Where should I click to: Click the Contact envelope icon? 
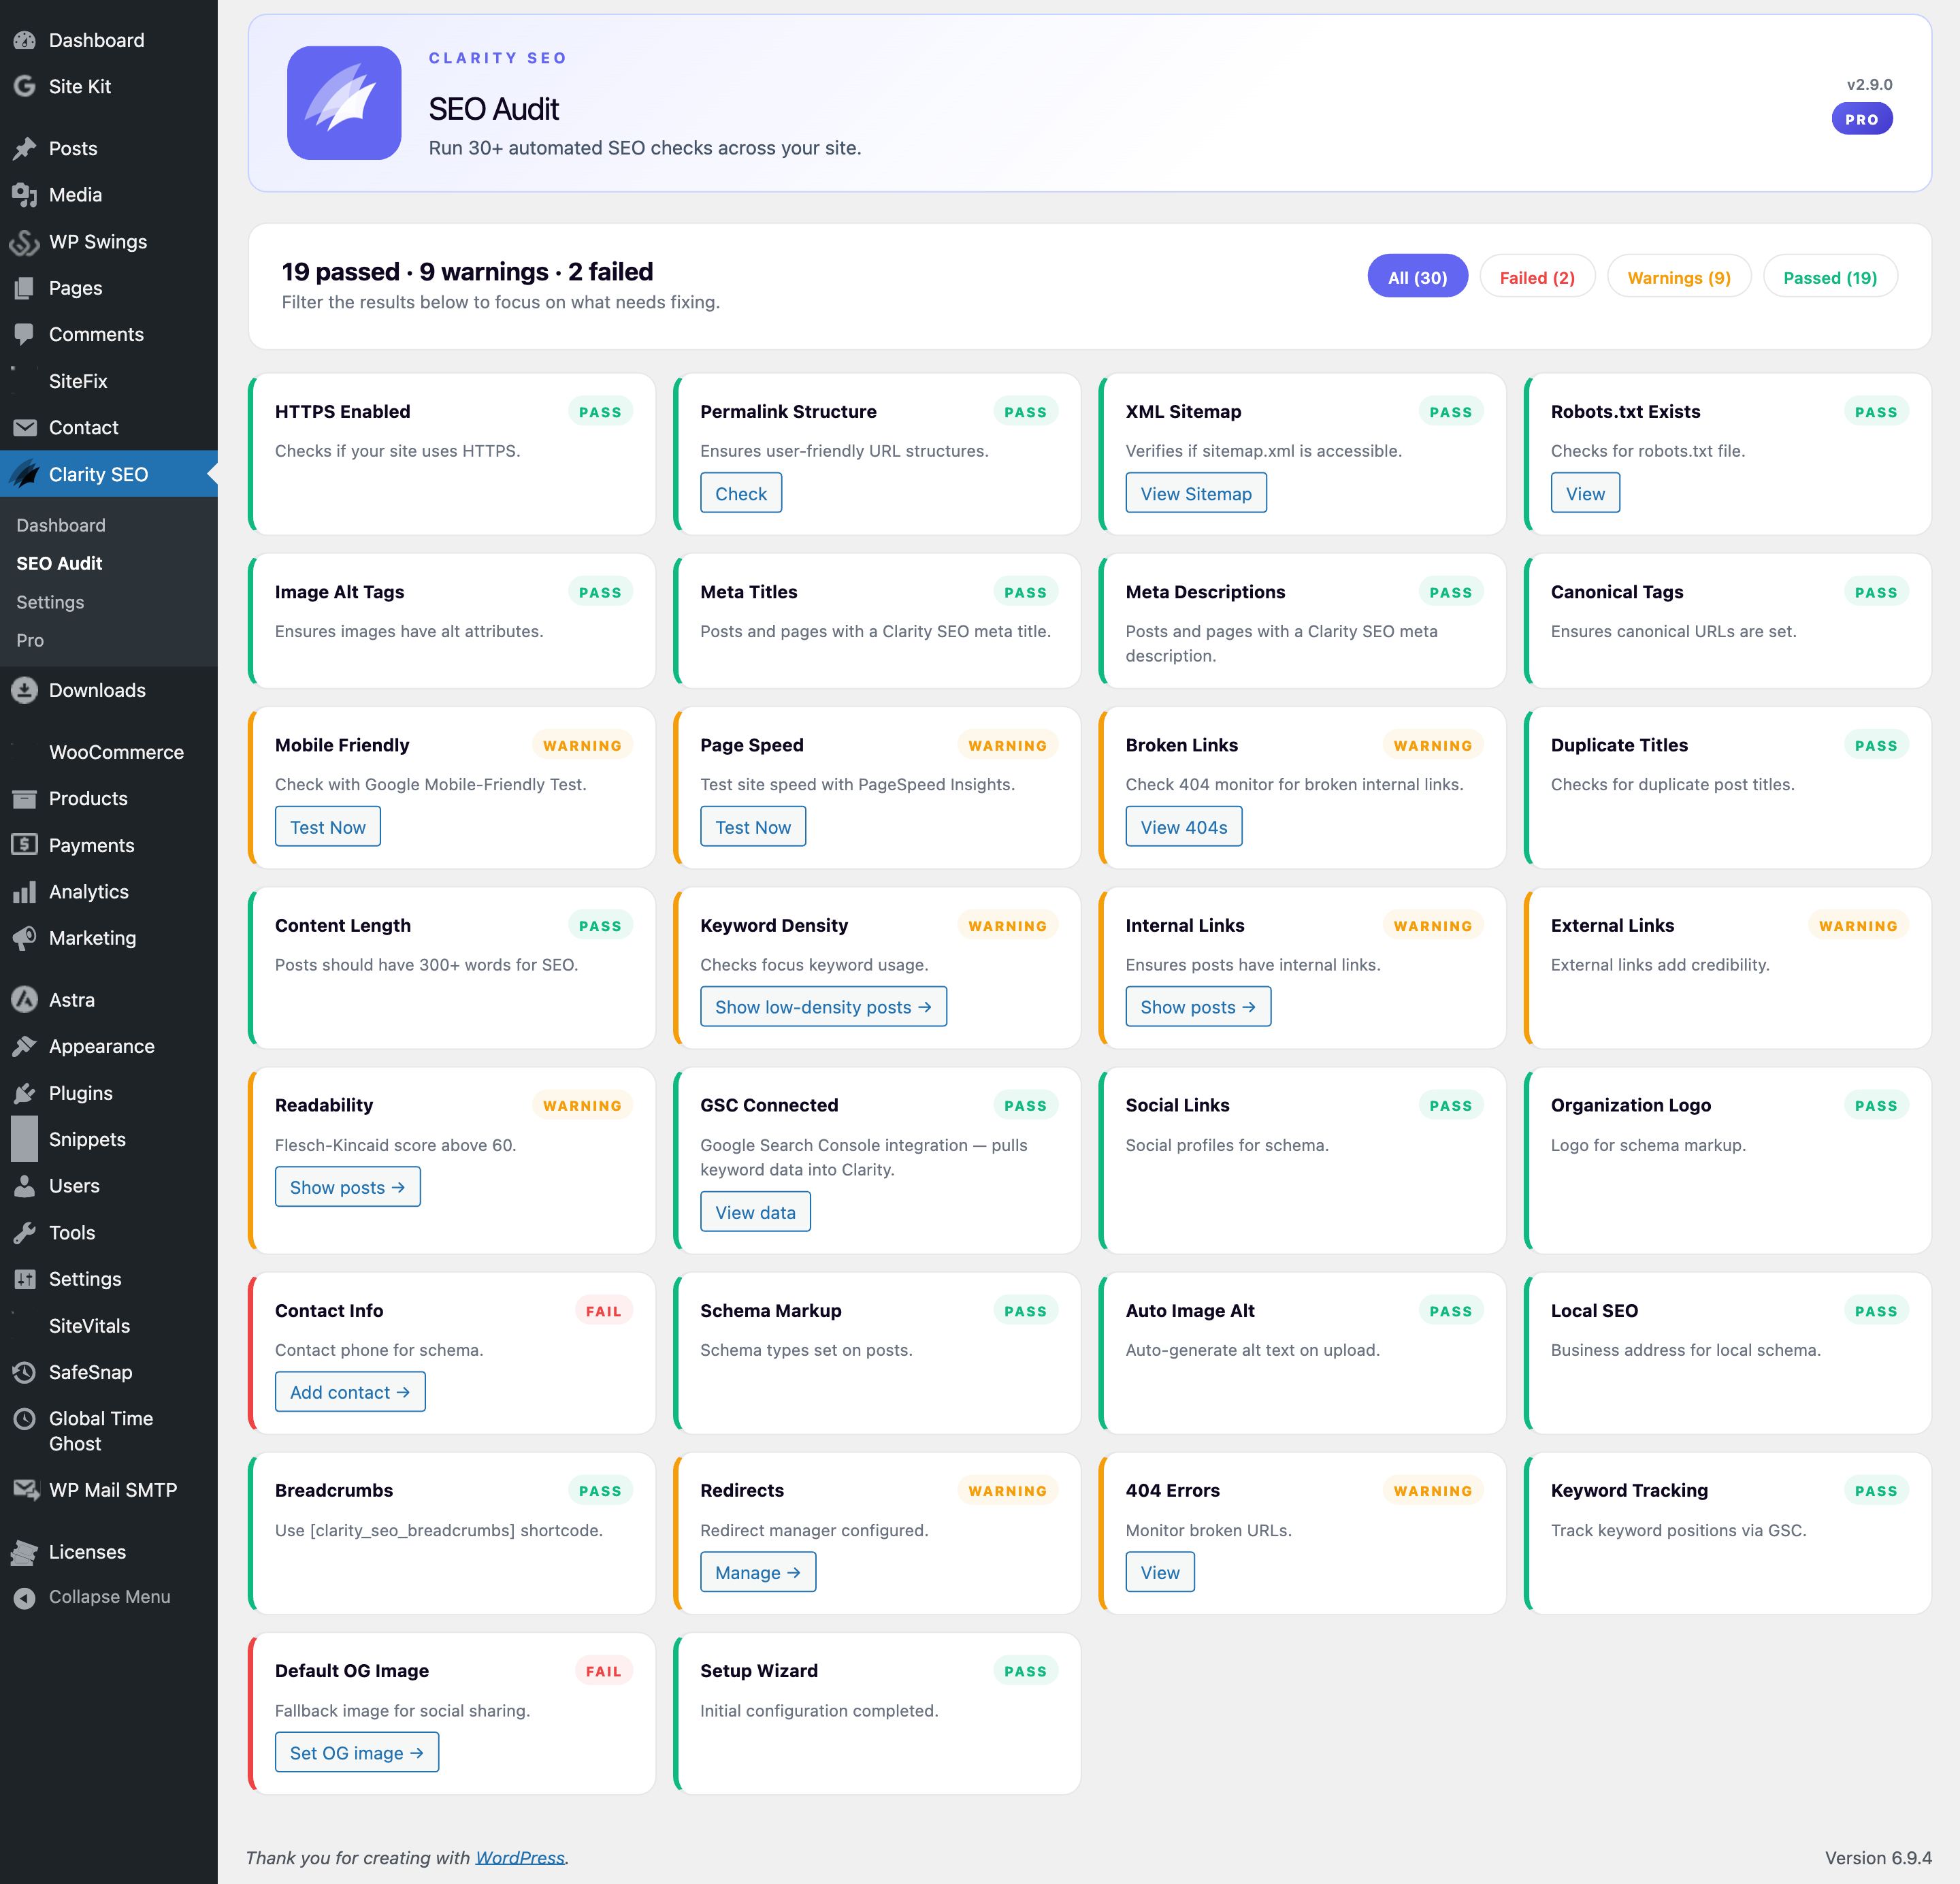click(24, 428)
